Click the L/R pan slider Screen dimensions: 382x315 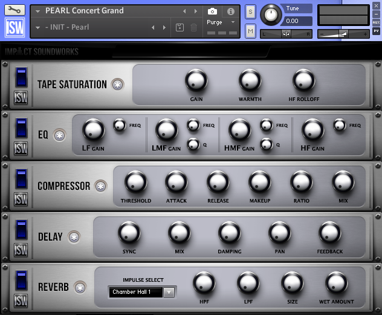coord(286,34)
